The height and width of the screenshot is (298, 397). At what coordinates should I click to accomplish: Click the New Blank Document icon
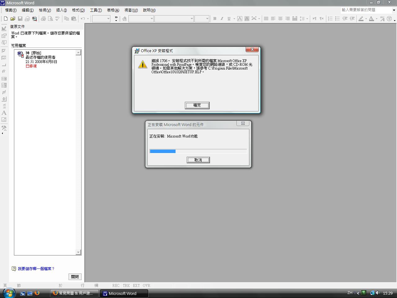(6, 19)
